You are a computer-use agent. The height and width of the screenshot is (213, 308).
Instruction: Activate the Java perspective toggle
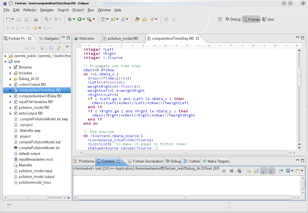coord(268,19)
